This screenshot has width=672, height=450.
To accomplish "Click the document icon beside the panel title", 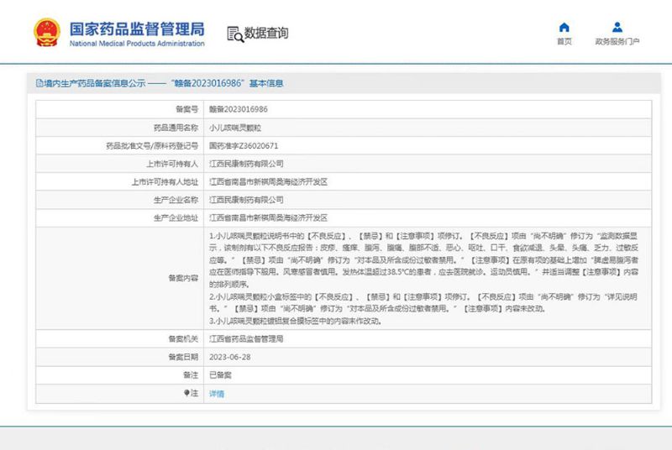I will (39, 83).
